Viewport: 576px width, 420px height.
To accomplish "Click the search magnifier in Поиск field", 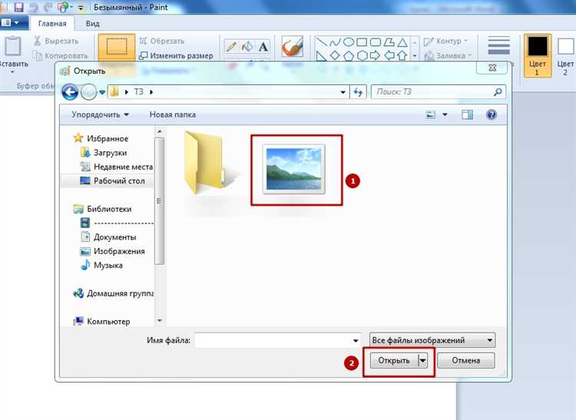I will pos(498,92).
